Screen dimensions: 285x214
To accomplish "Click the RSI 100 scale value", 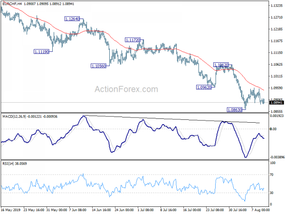I will (273, 163).
